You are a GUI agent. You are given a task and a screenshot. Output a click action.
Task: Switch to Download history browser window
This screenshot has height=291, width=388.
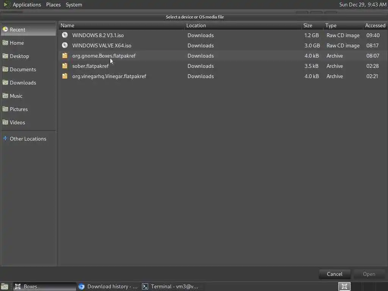108,286
